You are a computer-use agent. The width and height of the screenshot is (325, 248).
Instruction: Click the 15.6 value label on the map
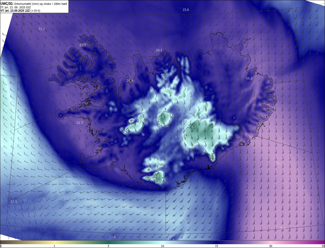(186, 10)
